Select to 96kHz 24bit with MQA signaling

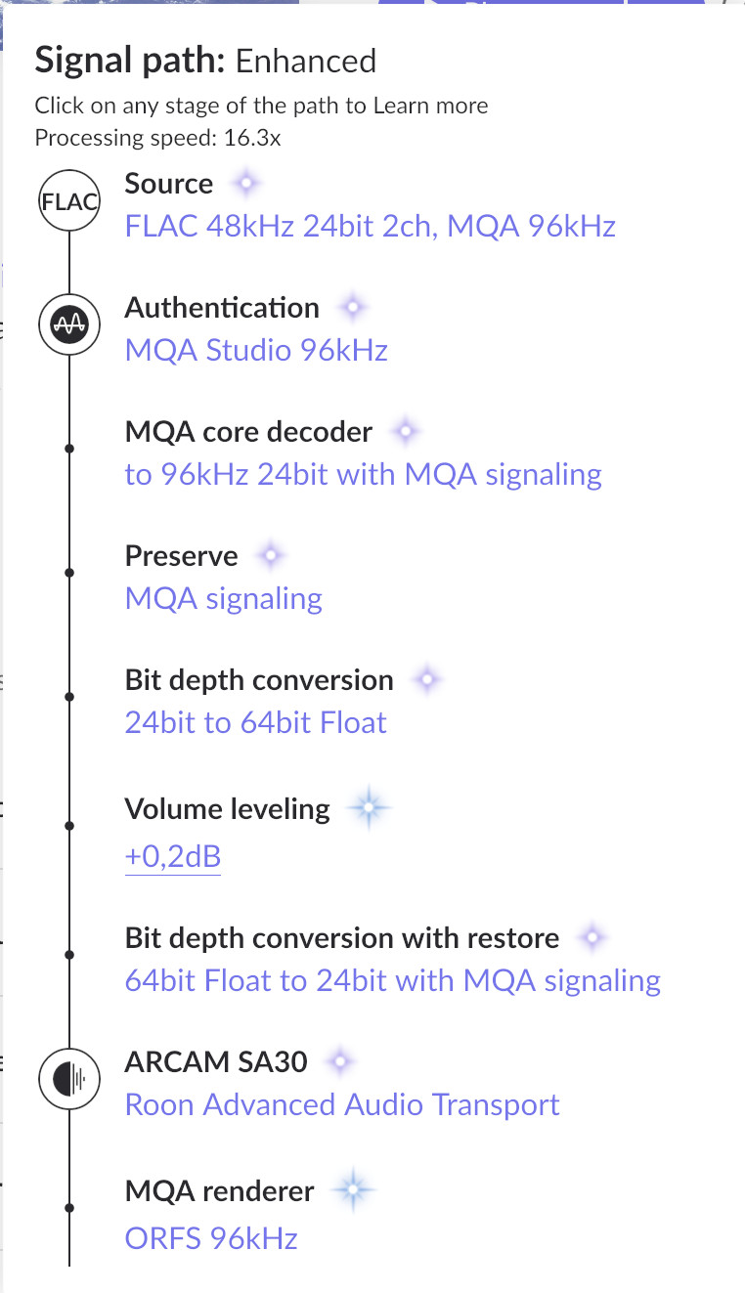[x=364, y=475]
